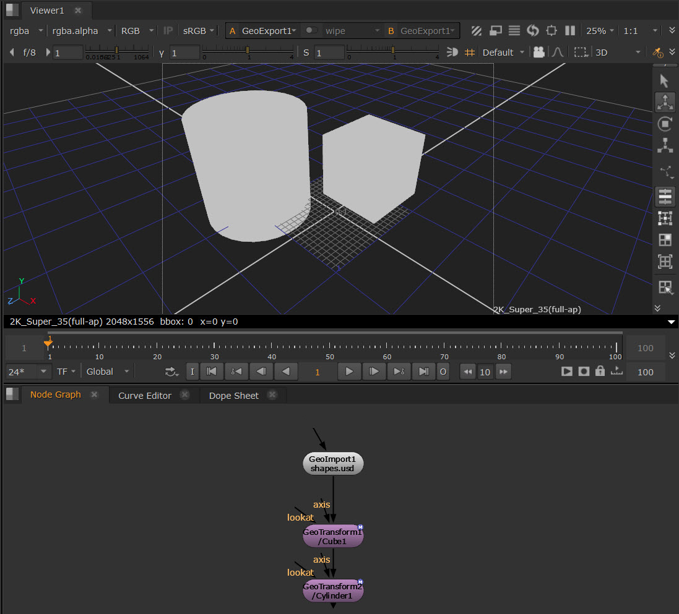Set out point with O button
This screenshot has width=679, height=614.
tap(443, 372)
